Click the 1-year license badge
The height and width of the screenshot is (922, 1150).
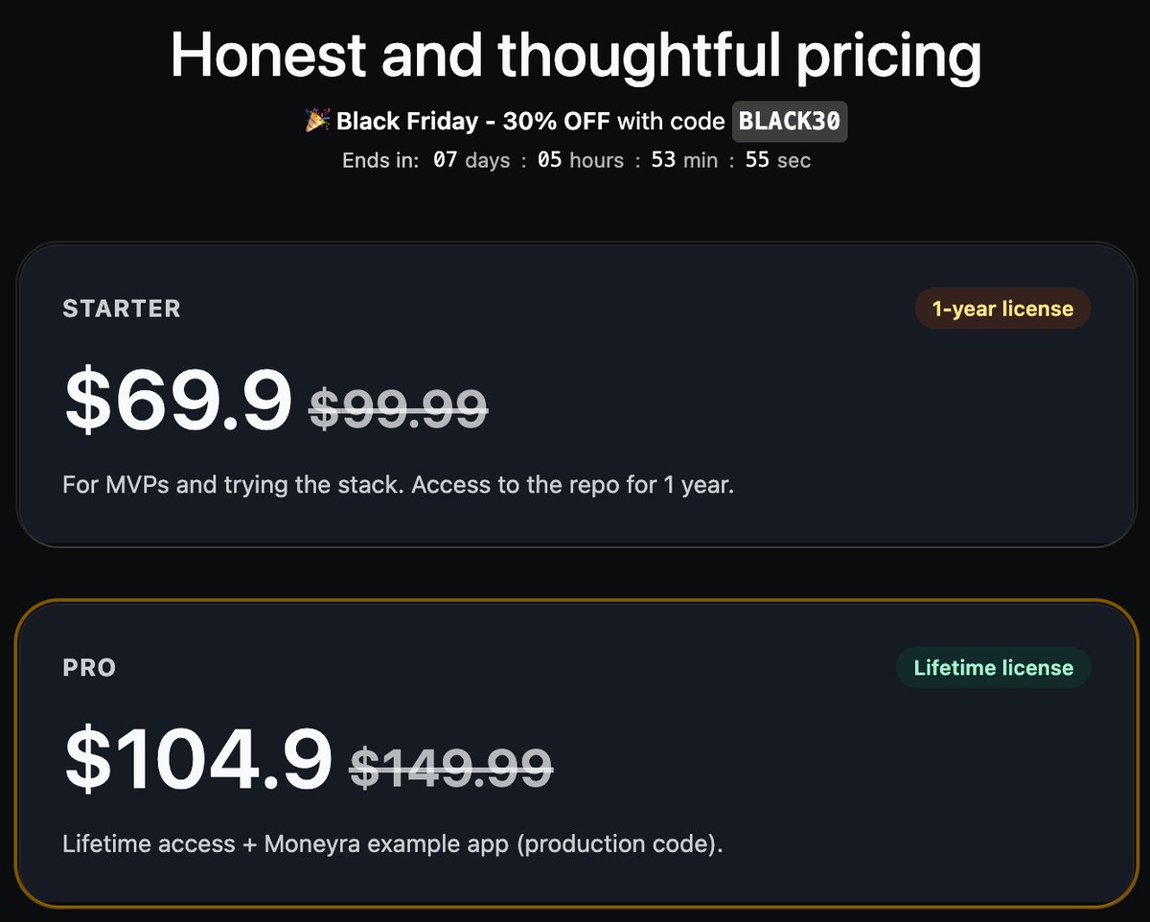[1002, 309]
